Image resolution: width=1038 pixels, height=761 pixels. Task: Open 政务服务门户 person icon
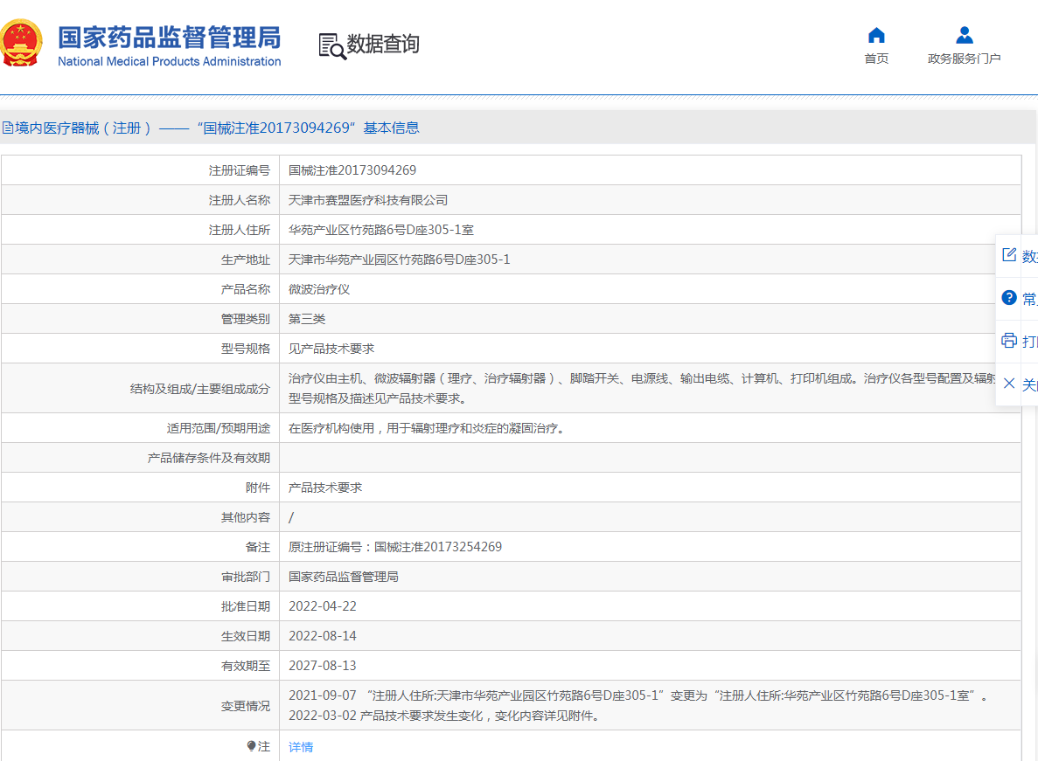pos(964,35)
